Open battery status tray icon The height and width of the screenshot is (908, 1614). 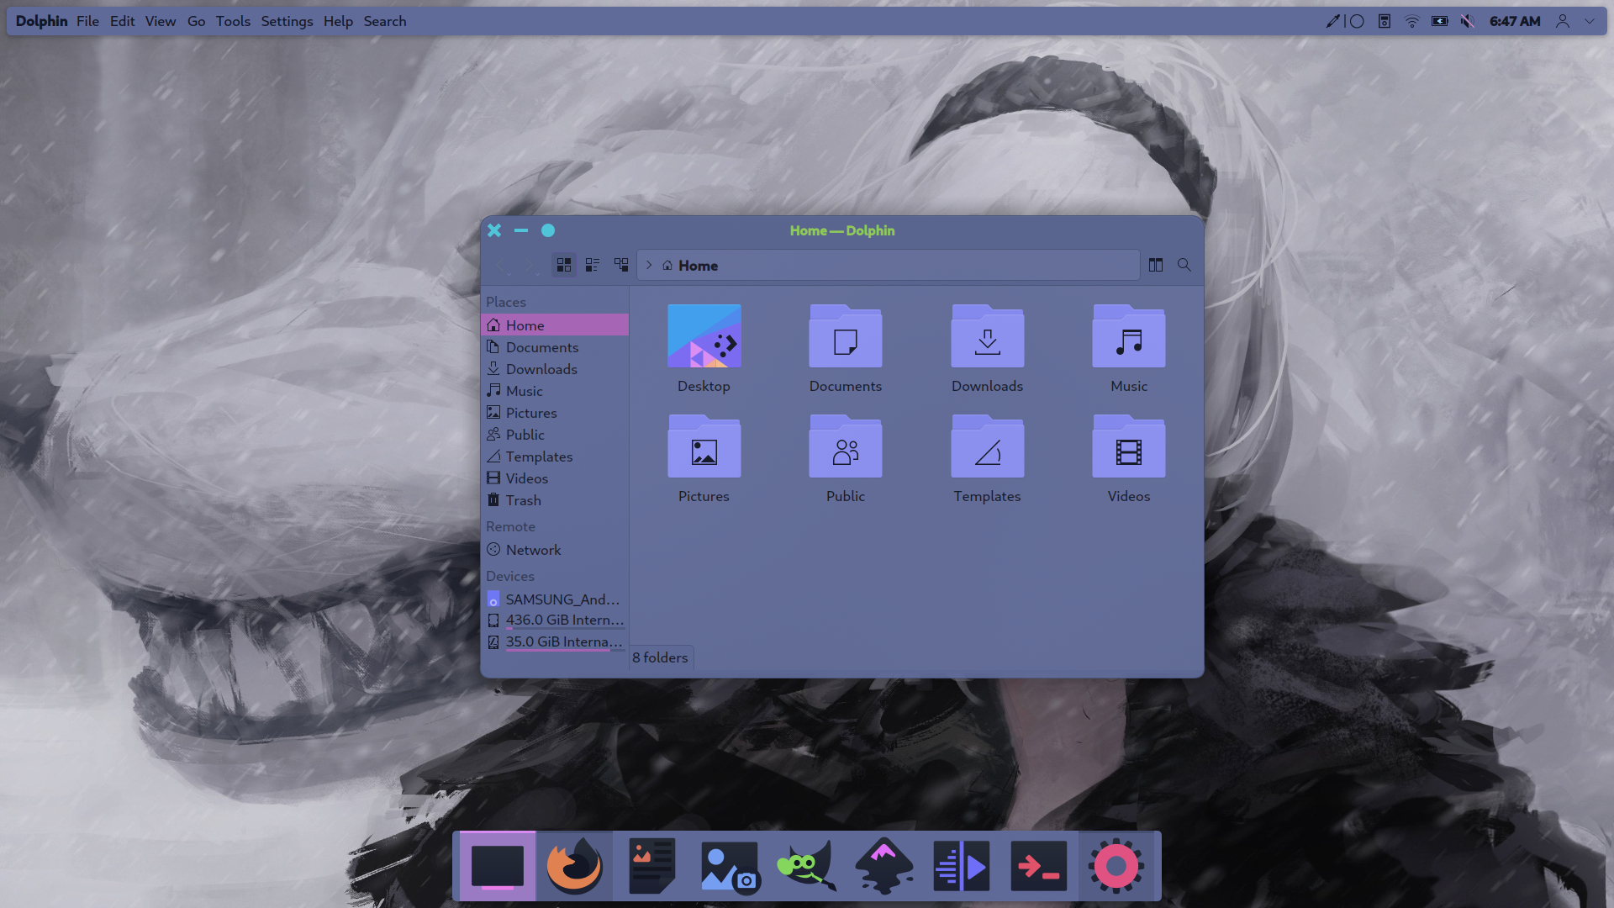(1440, 21)
